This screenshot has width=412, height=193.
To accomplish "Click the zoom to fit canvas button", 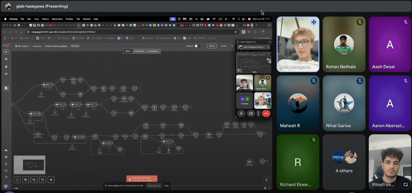I will click(x=17, y=180).
